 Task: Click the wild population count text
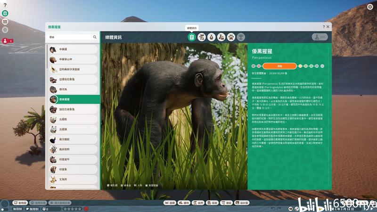pyautogui.click(x=270, y=73)
